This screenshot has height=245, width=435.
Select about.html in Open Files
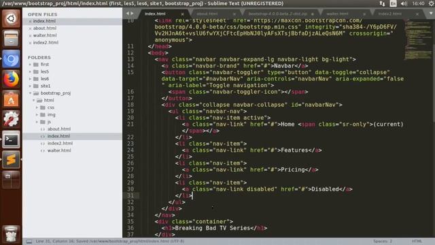[45, 29]
